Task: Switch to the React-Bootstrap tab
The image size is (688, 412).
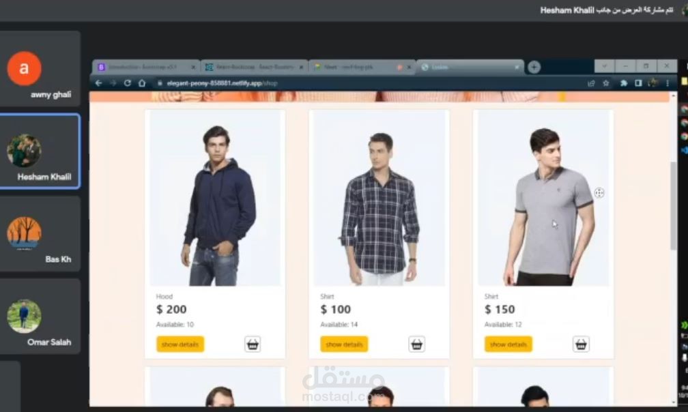Action: 255,67
